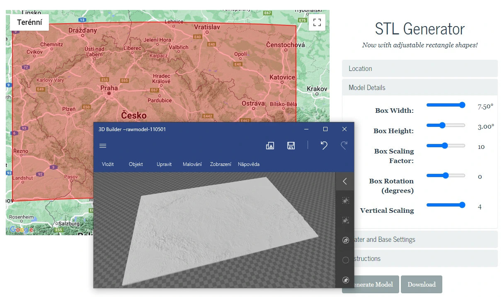Click the Download button
Screen dimensions: 502x297
(422, 285)
